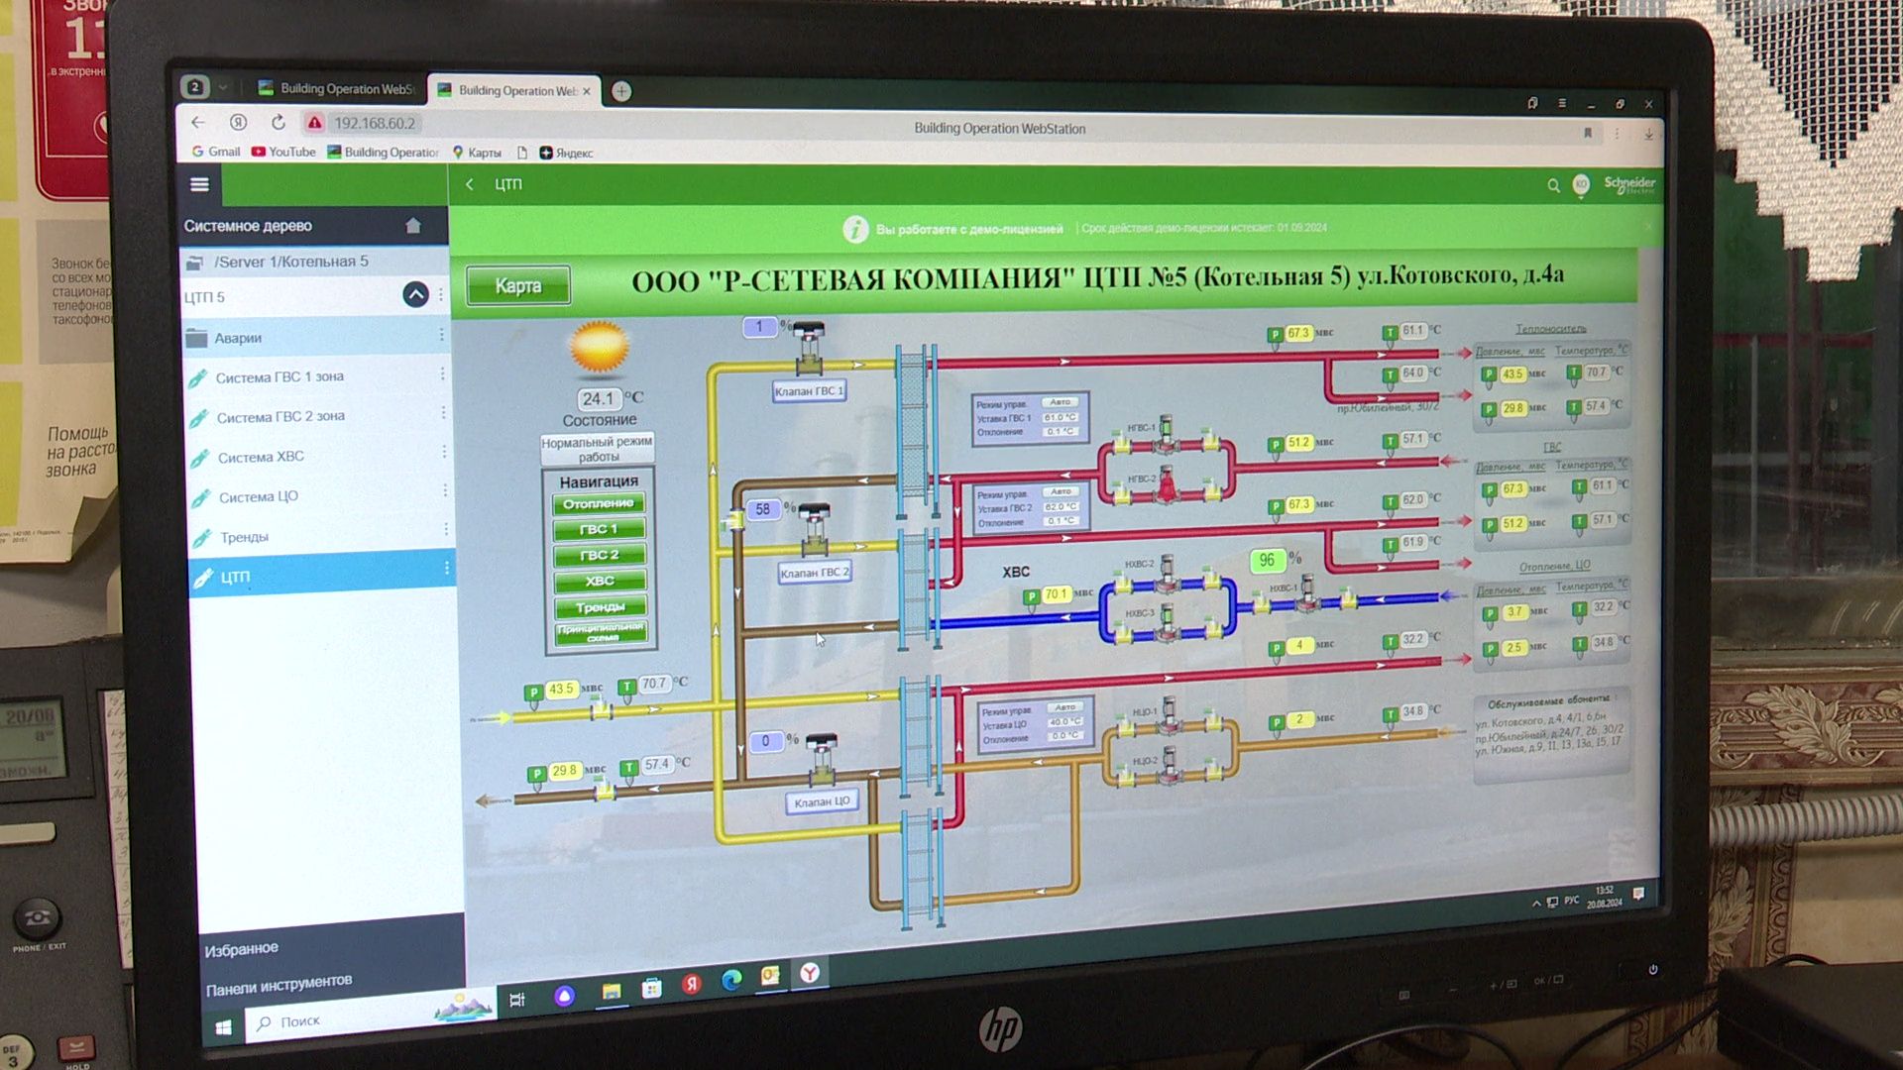
Task: Click the 96 % pump speed value
Action: 1267,561
